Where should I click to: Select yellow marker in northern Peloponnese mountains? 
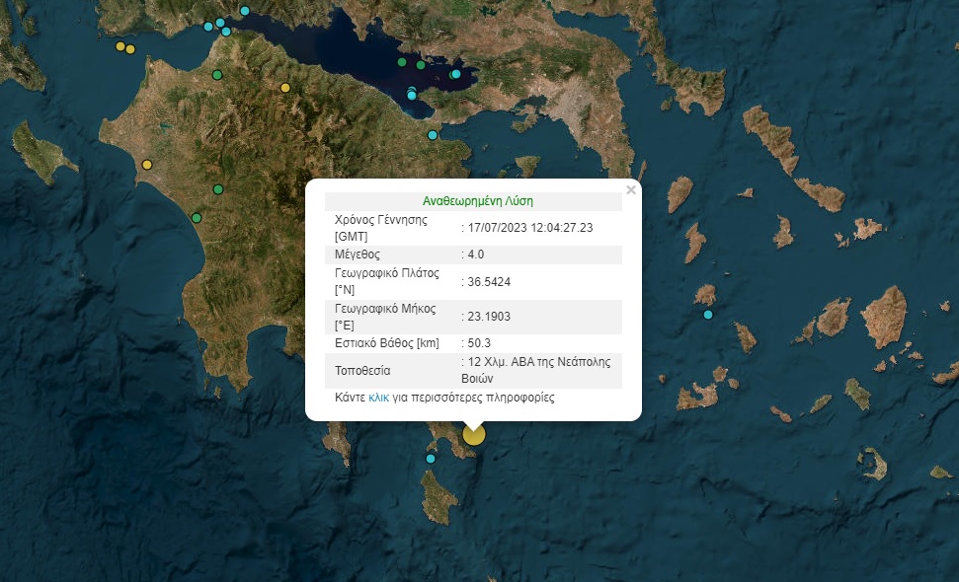[285, 88]
